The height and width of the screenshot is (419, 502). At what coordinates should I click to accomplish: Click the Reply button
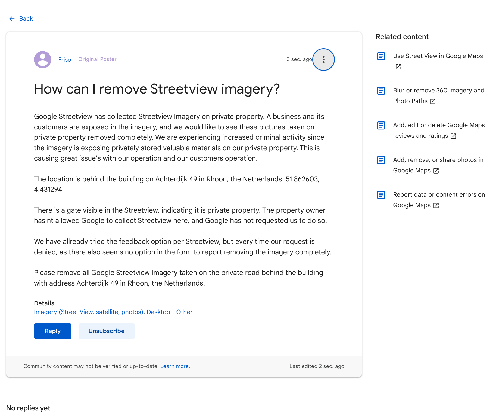click(x=53, y=331)
